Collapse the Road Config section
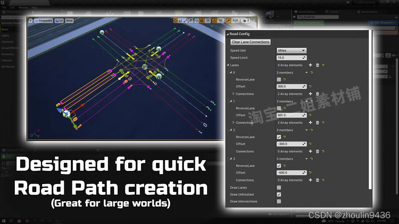This screenshot has width=399, height=224. click(x=228, y=34)
